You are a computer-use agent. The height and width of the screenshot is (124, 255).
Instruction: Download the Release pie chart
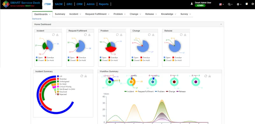click(x=185, y=35)
